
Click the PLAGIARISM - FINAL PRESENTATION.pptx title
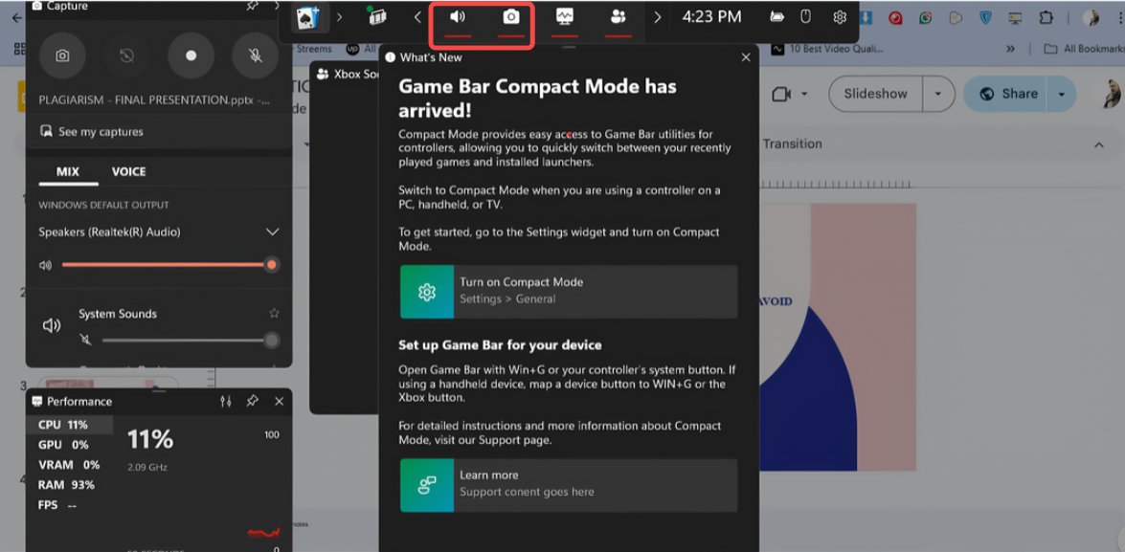(x=155, y=100)
